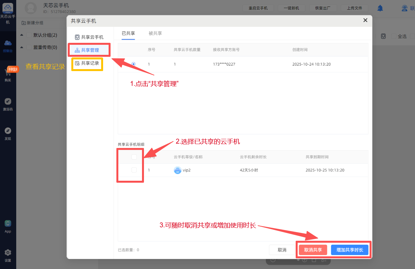This screenshot has height=269, width=415.
Task: Open the App icon in sidebar
Action: click(x=8, y=224)
